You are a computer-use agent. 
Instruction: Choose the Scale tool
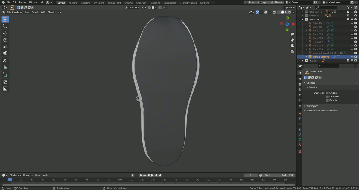pyautogui.click(x=5, y=47)
